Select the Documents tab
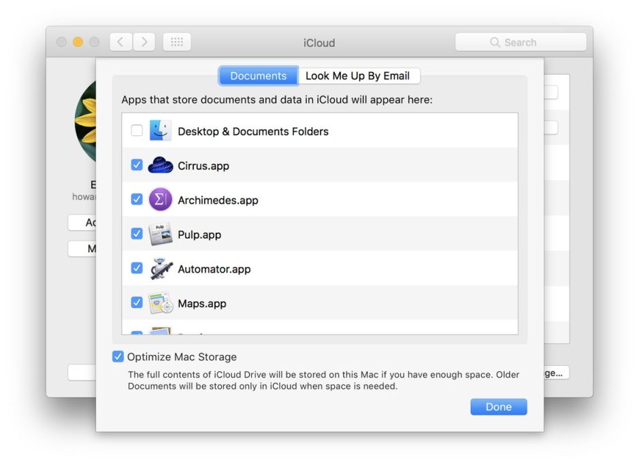This screenshot has height=463, width=639. [x=258, y=75]
